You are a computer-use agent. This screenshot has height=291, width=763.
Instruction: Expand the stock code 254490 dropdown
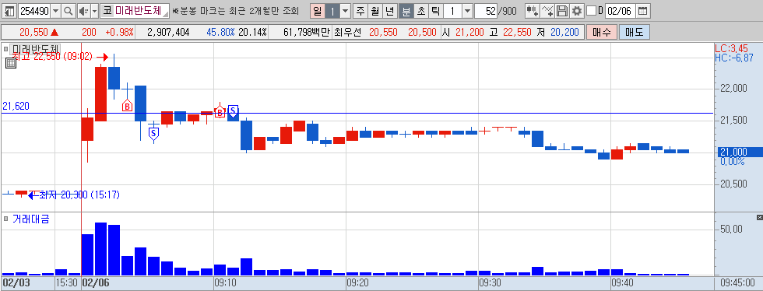pos(55,11)
